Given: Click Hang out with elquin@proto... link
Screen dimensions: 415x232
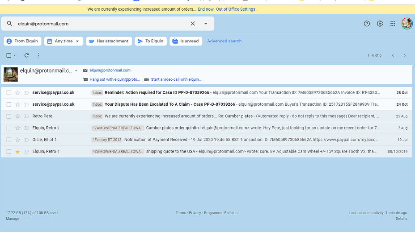Looking at the screenshot, I should (114, 79).
